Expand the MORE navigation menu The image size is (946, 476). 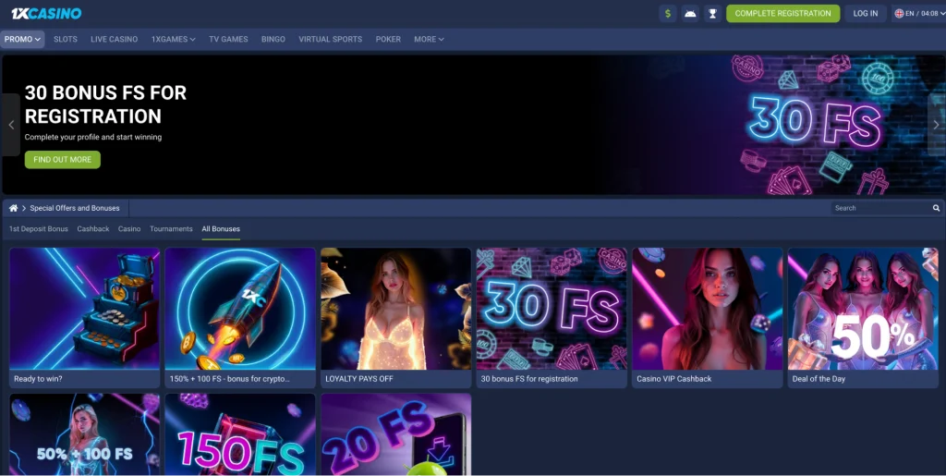[x=429, y=40]
